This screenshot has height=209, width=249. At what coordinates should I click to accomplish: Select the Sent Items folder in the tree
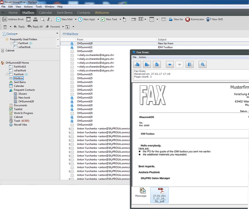20,82
